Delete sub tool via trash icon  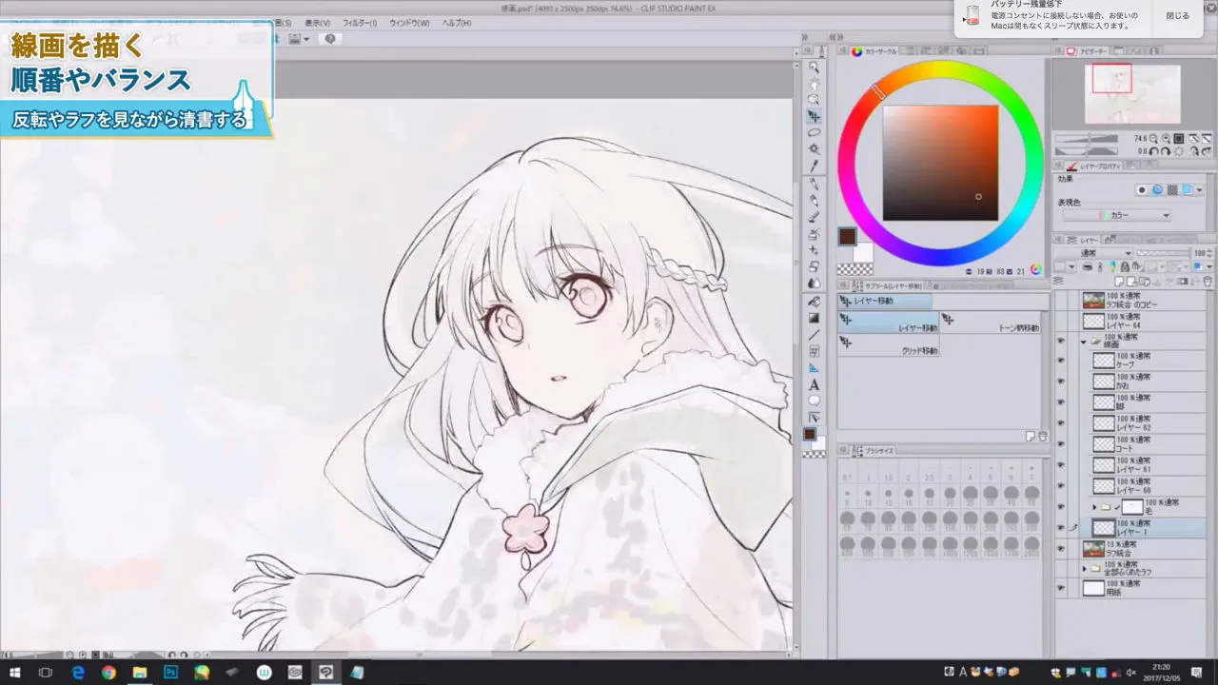1042,437
